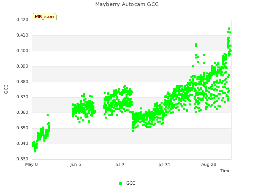Viewport: 255px width, 191px height.
Task: Click the 0.420 y-axis value
Action: (22, 19)
